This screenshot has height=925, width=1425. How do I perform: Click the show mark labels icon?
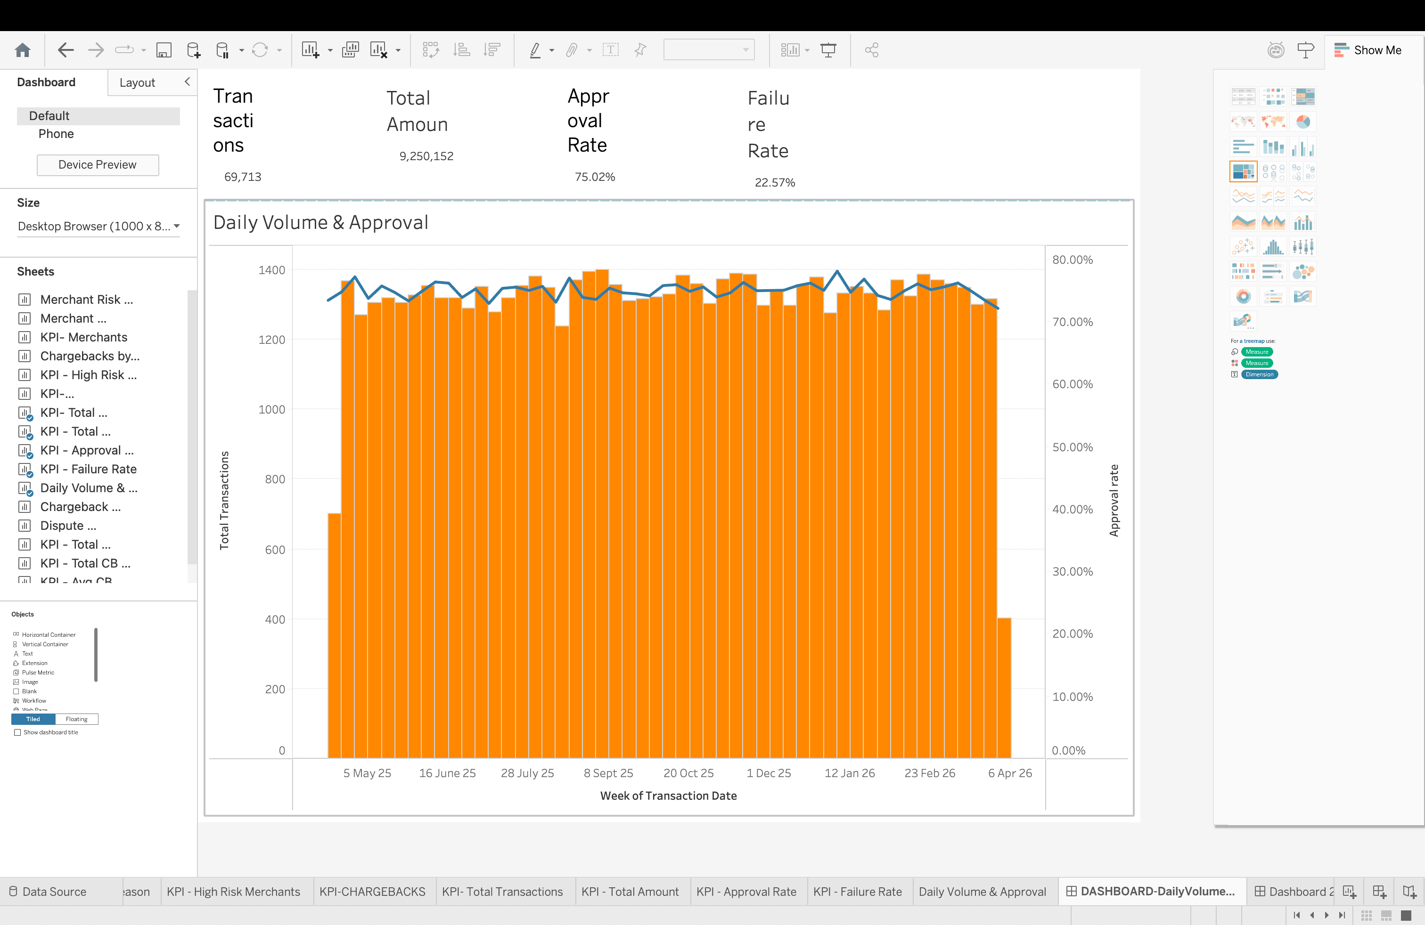pos(610,50)
